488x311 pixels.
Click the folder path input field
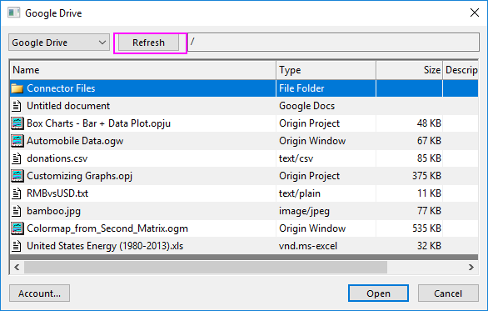click(333, 42)
